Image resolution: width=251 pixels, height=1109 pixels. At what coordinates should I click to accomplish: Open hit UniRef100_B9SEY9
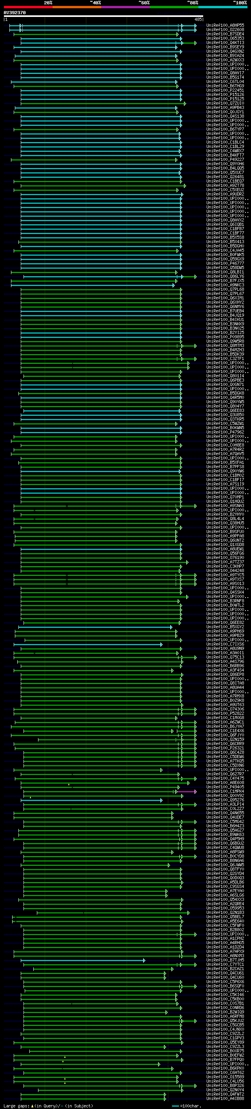pos(225,47)
